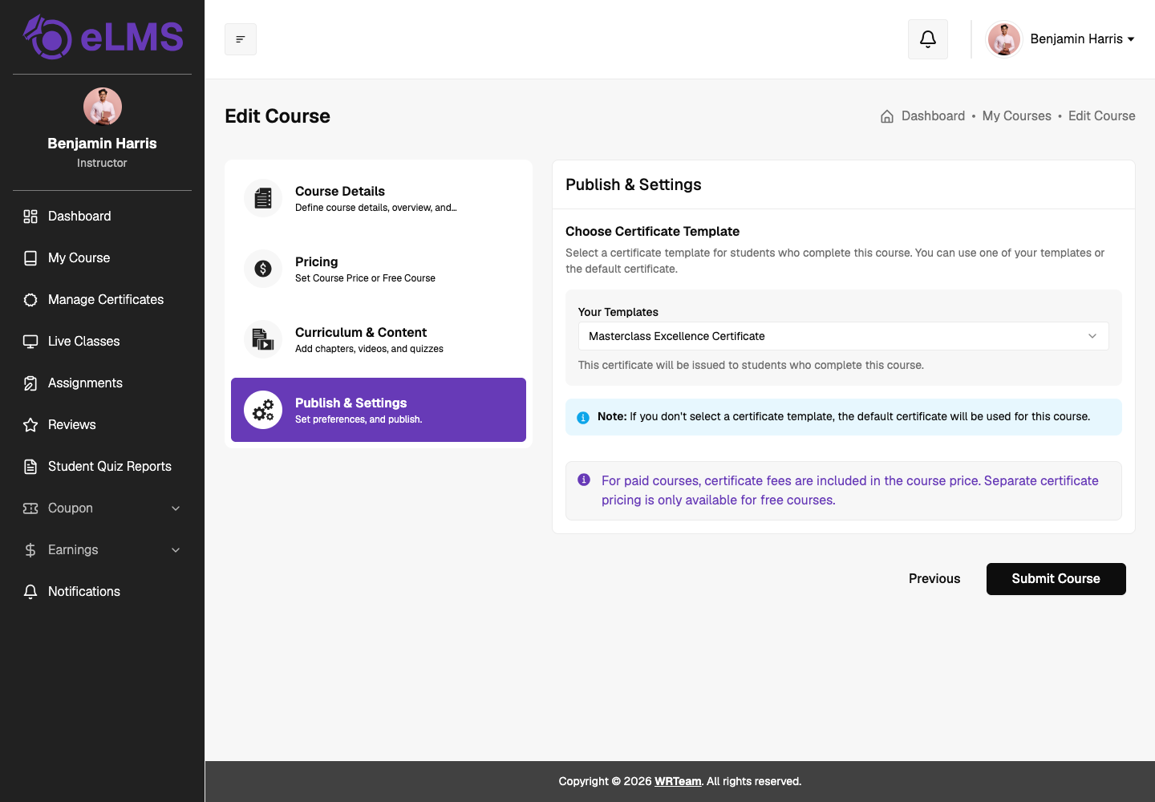Click the Coupon ticket icon

pyautogui.click(x=30, y=508)
